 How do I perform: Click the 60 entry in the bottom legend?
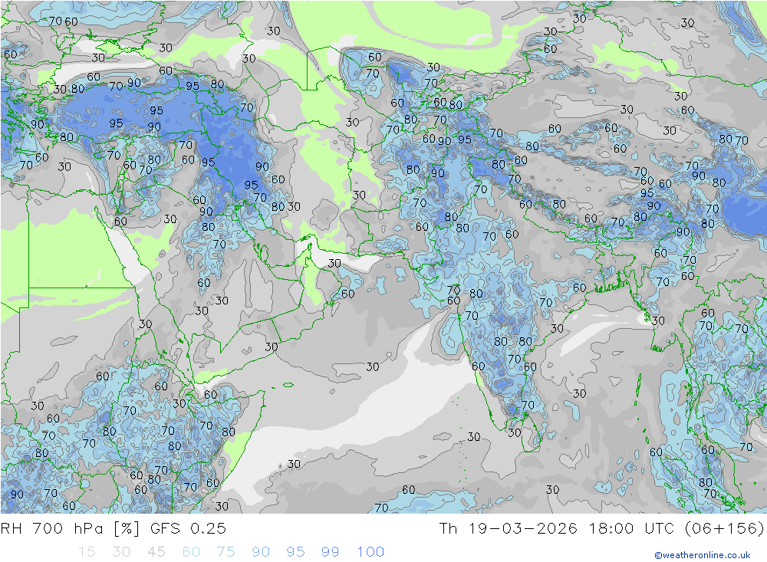coord(191,552)
